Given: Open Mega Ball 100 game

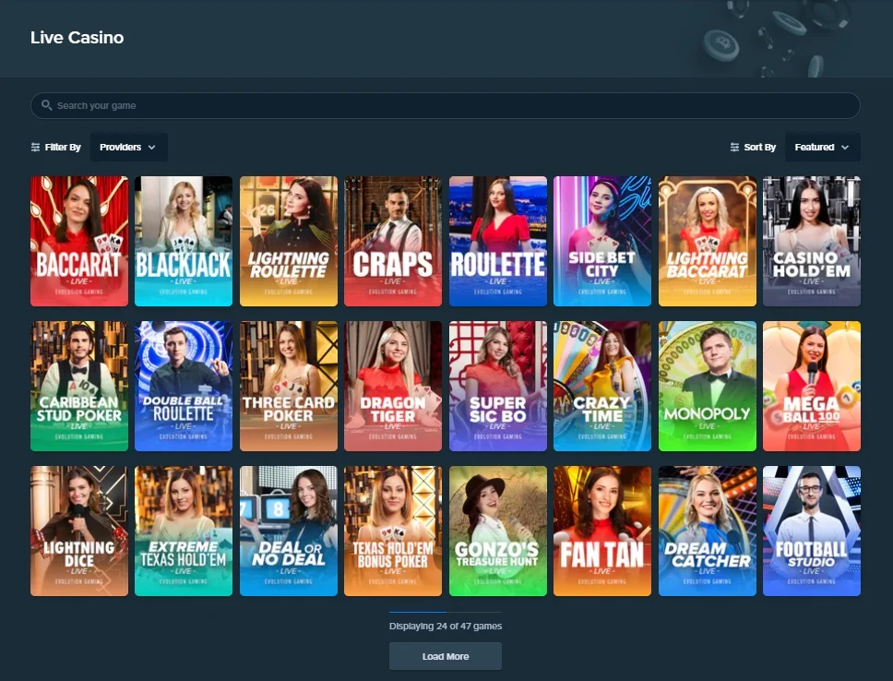Looking at the screenshot, I should click(x=812, y=386).
